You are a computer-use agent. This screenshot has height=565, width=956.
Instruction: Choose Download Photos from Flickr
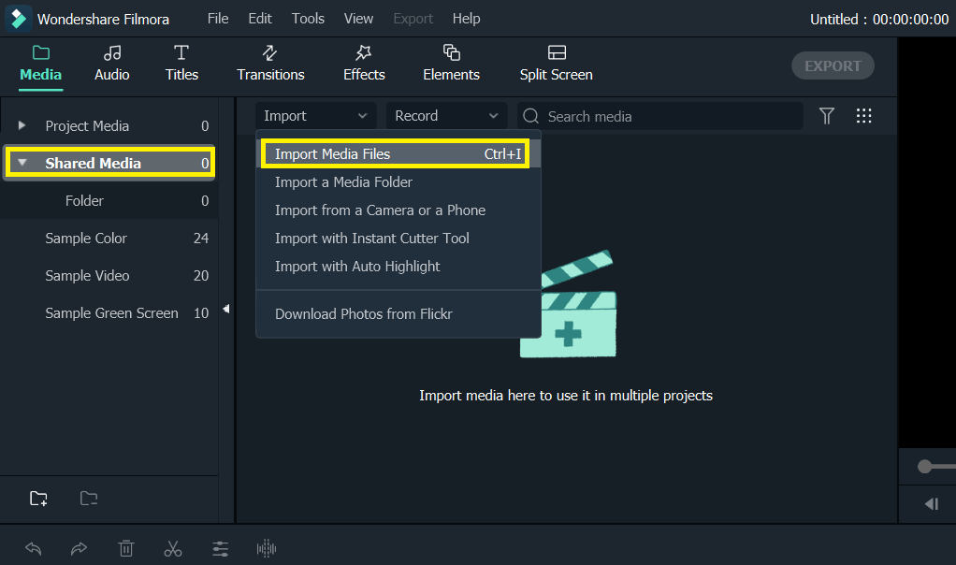pyautogui.click(x=398, y=314)
